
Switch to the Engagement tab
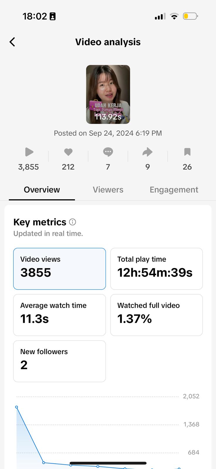[174, 190]
